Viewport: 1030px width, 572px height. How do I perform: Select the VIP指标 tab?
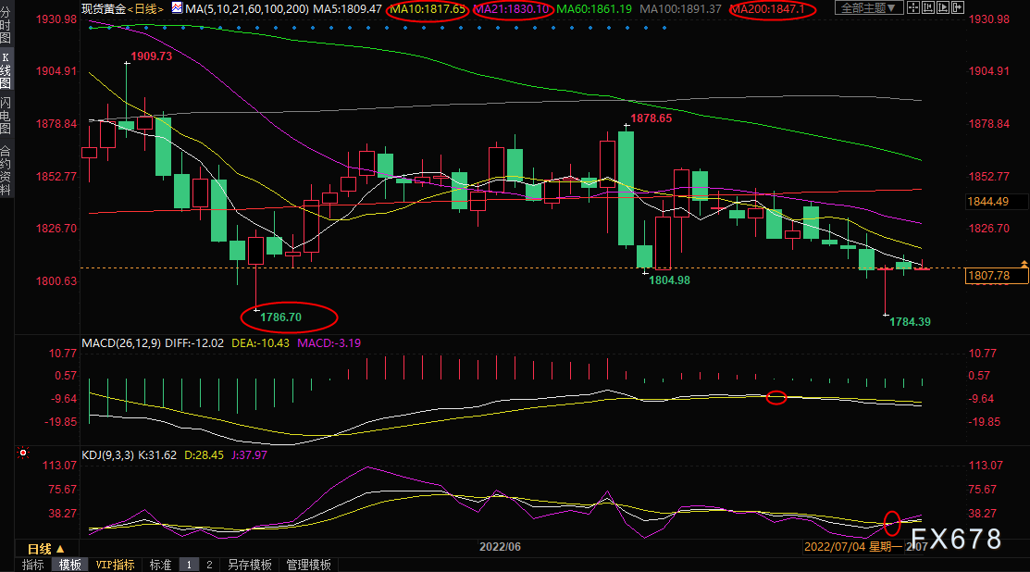pos(115,565)
